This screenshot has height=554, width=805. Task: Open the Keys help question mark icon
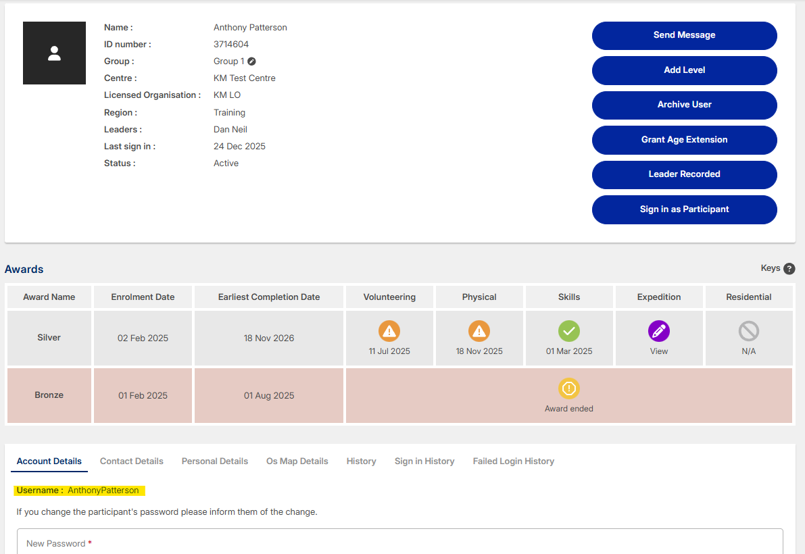coord(789,268)
